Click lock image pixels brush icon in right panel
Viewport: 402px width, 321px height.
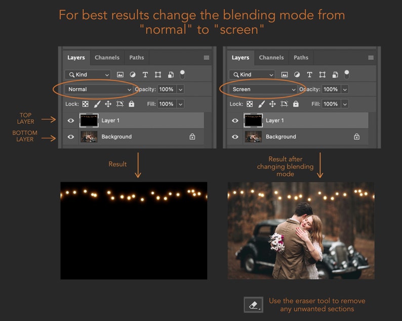pos(261,104)
